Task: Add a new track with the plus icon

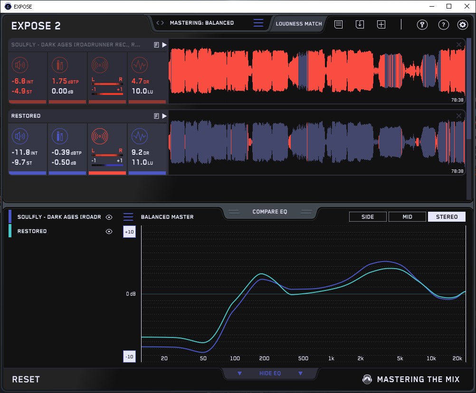Action: click(x=381, y=24)
